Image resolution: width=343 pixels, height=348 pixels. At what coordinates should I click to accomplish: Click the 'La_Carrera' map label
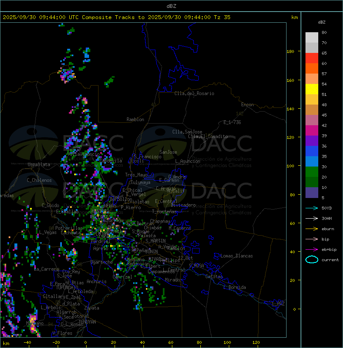pos(47,269)
